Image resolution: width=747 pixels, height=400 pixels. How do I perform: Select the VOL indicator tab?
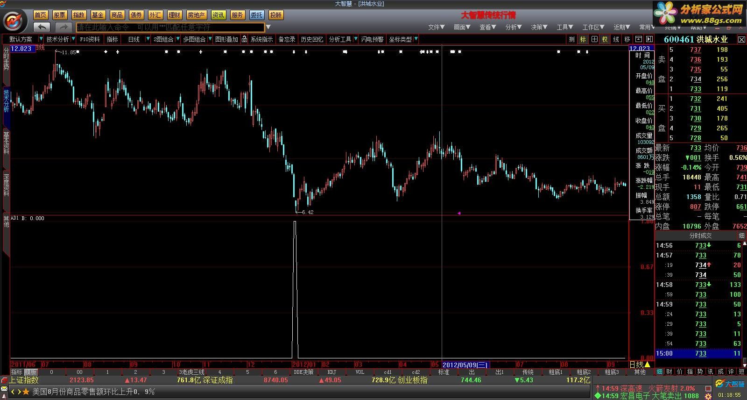(x=360, y=372)
